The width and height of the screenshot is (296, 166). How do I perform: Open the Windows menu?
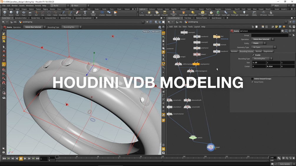(30, 6)
